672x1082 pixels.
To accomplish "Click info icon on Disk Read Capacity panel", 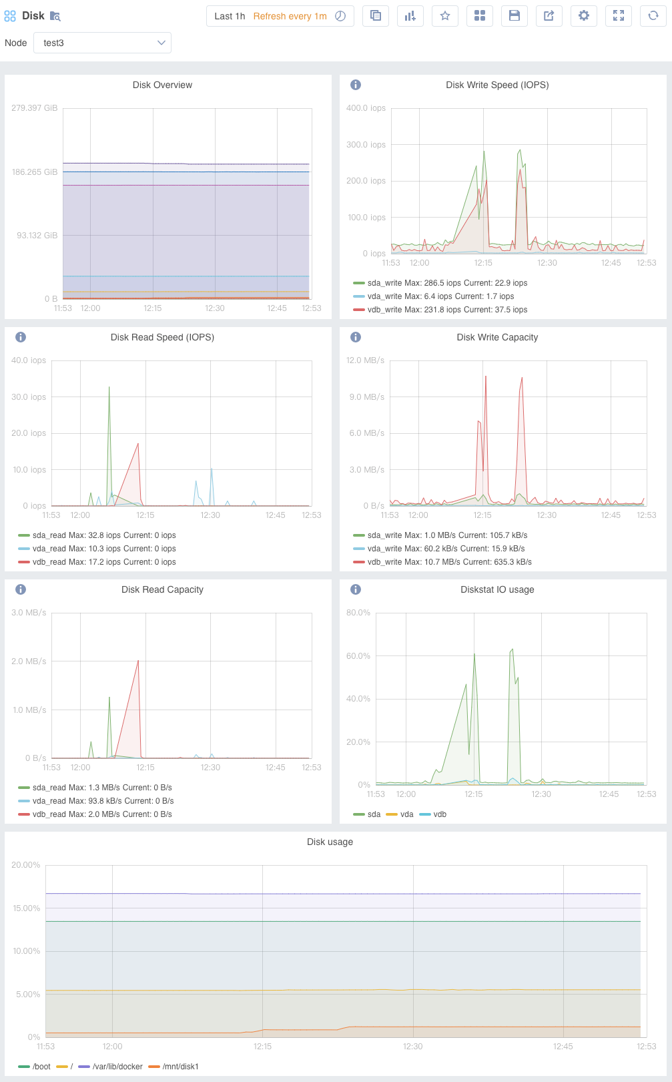I will point(21,589).
